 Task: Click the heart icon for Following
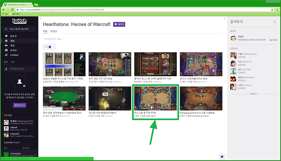6,36
